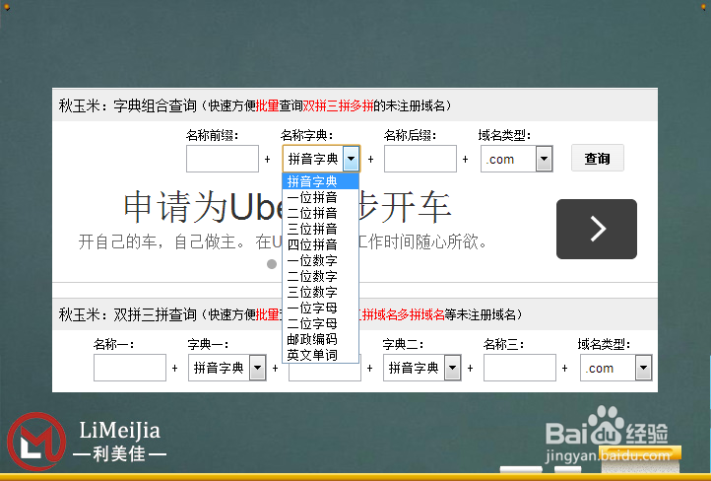This screenshot has height=481, width=711.
Task: Open the 字典二 拼音字典 dropdown
Action: [421, 368]
